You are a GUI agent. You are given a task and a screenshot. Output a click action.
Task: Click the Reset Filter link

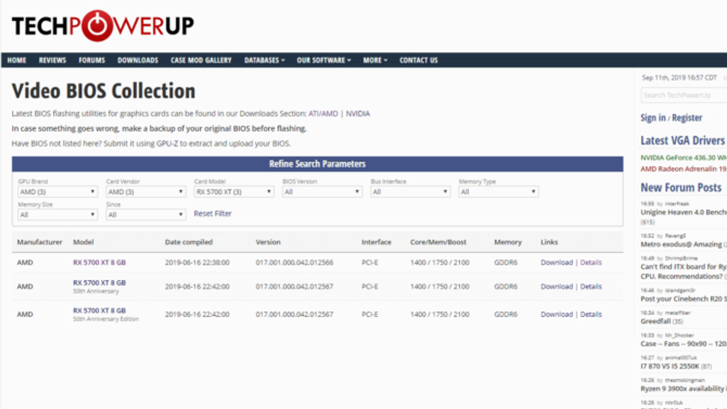pos(213,214)
